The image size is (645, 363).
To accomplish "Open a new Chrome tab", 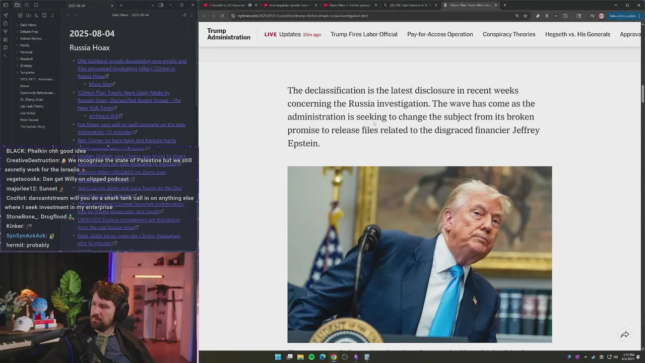I will point(504,5).
